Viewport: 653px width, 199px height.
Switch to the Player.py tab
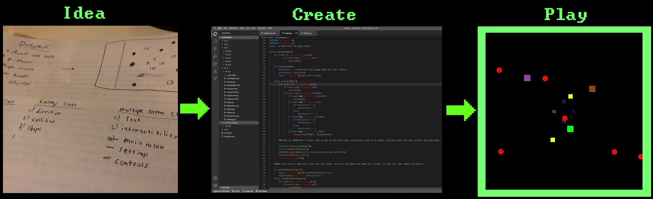click(x=307, y=33)
